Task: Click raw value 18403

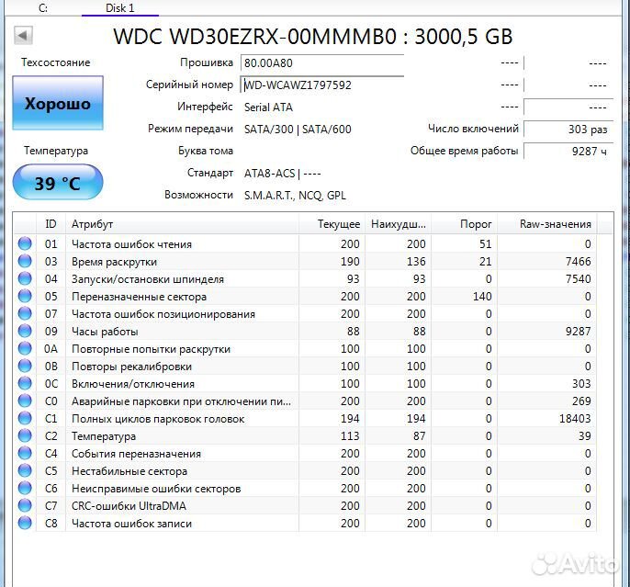Action: [575, 418]
